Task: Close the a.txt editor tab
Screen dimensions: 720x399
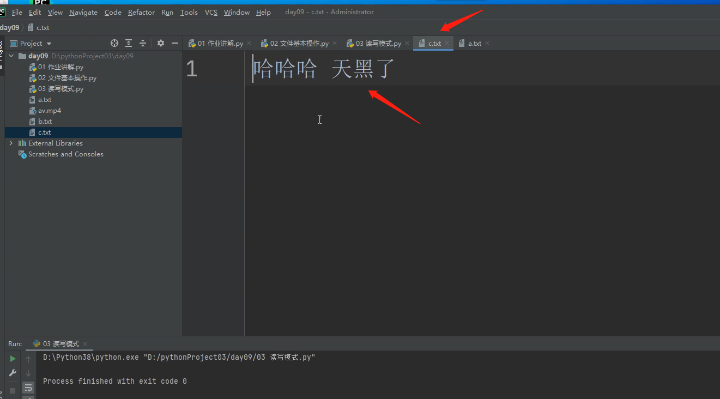Action: click(x=487, y=43)
